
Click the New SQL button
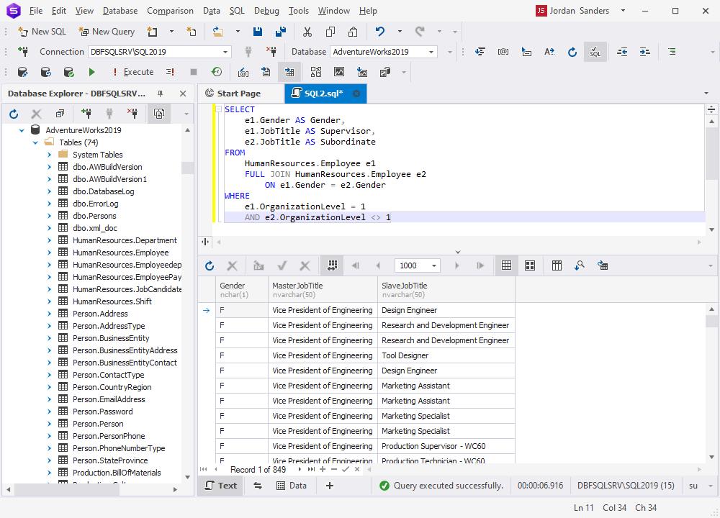click(42, 32)
